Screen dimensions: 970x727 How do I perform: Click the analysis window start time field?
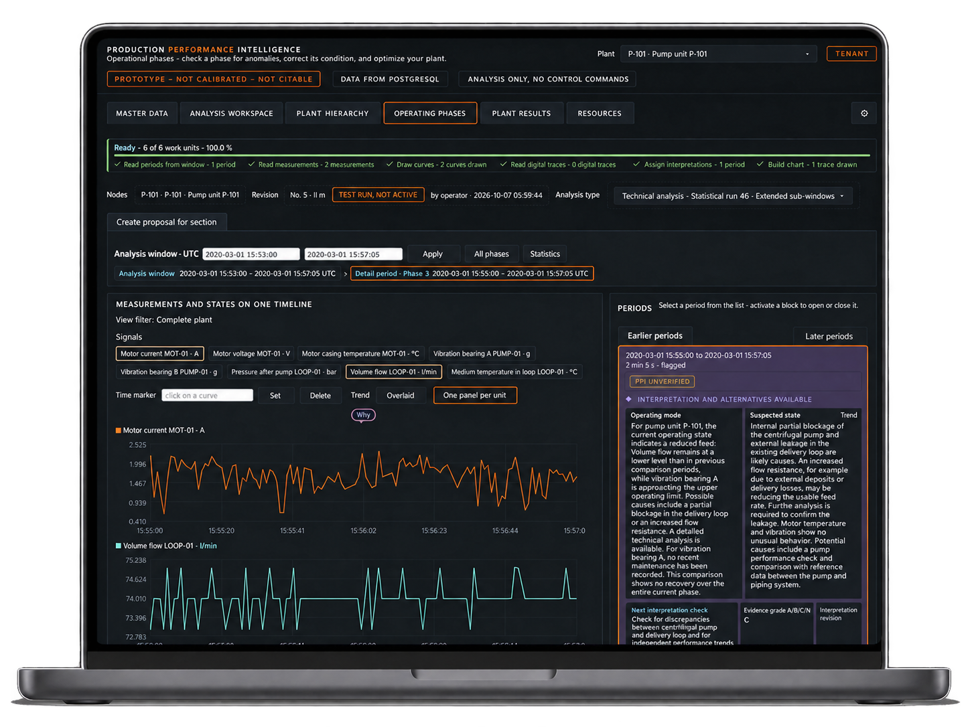click(x=251, y=254)
